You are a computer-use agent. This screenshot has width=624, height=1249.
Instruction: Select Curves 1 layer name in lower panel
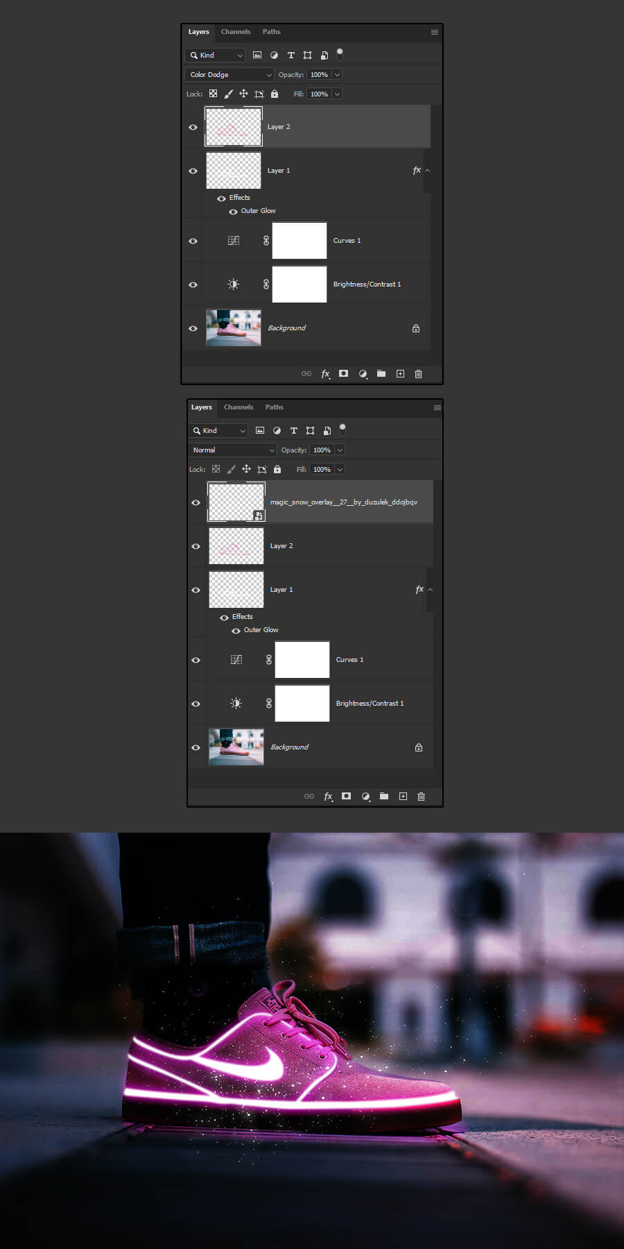tap(349, 660)
